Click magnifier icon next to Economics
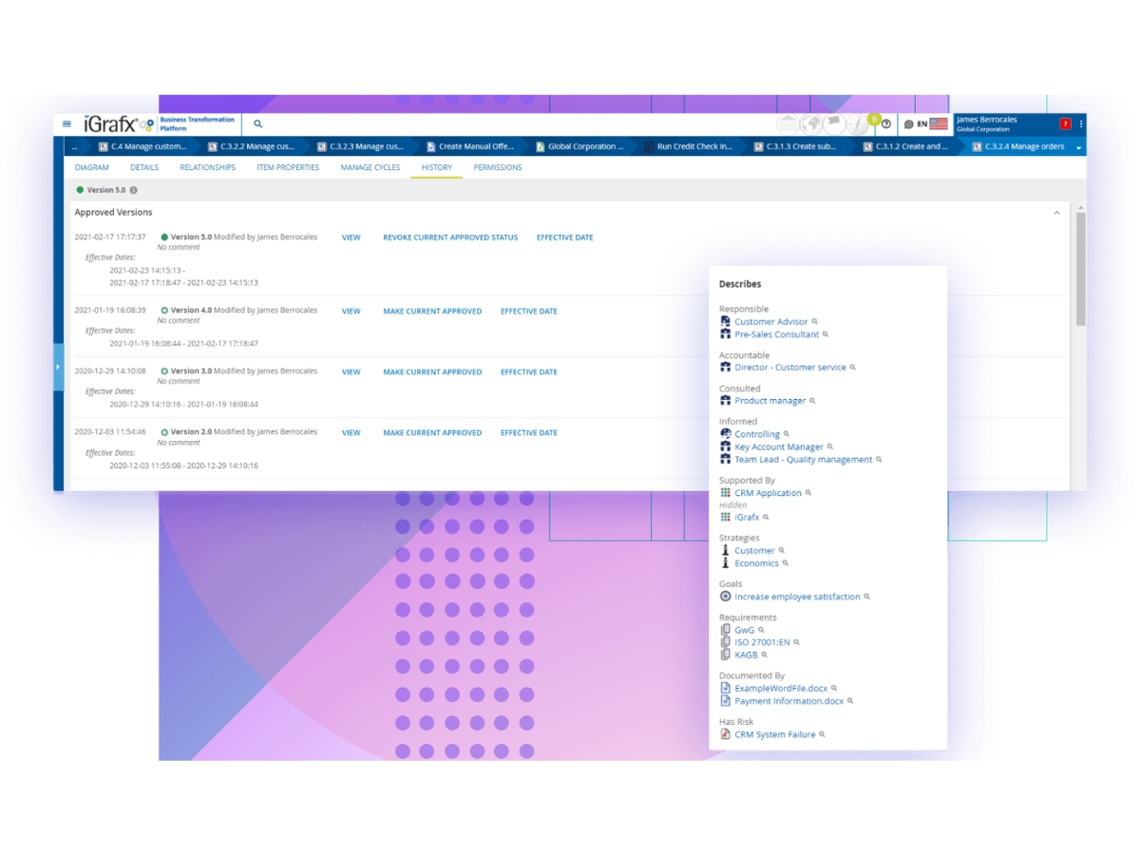Screen dimensions: 1140x855 click(x=786, y=563)
